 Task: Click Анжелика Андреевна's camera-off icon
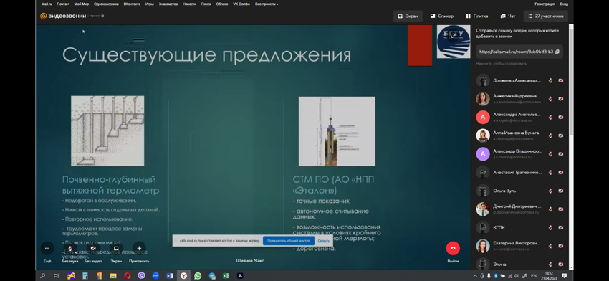click(561, 99)
